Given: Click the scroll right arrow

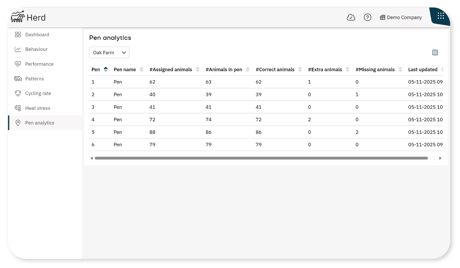Looking at the screenshot, I should (x=440, y=158).
